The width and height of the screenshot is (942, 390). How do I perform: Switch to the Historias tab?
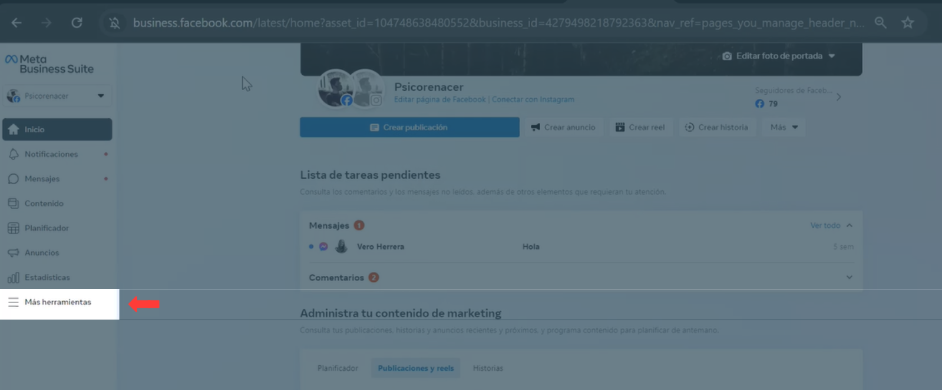pyautogui.click(x=488, y=368)
